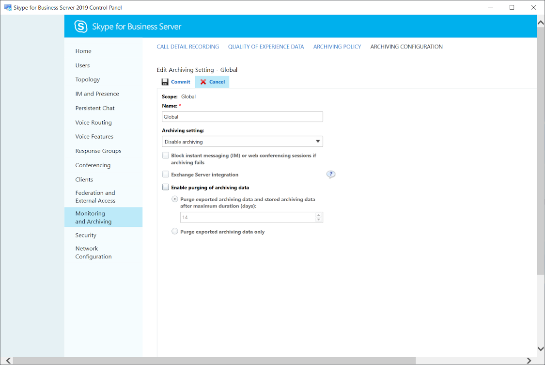The height and width of the screenshot is (365, 545).
Task: Open Network Configuration section
Action: [x=93, y=253]
